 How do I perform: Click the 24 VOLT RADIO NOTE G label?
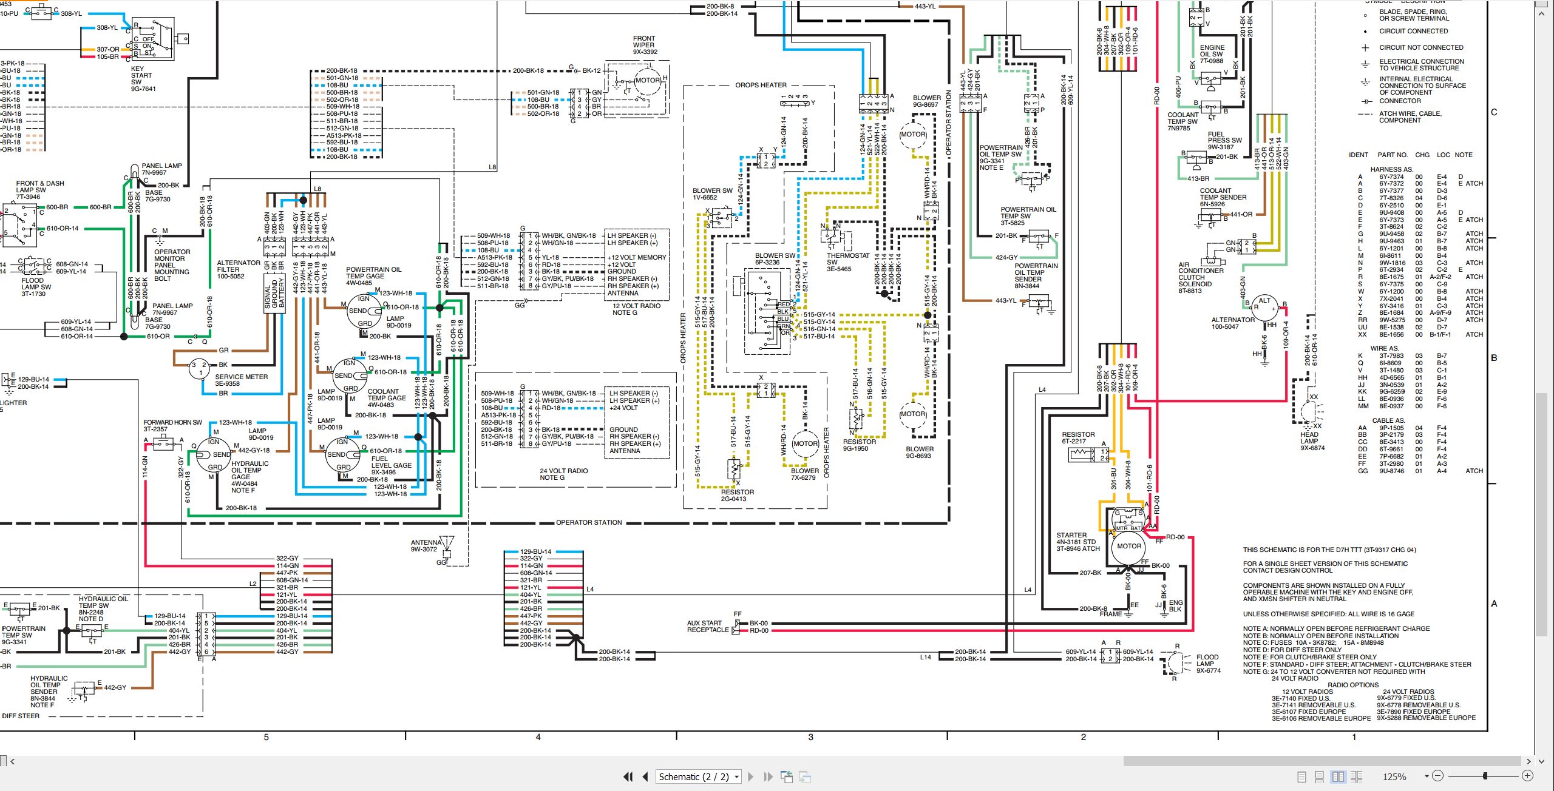[563, 474]
